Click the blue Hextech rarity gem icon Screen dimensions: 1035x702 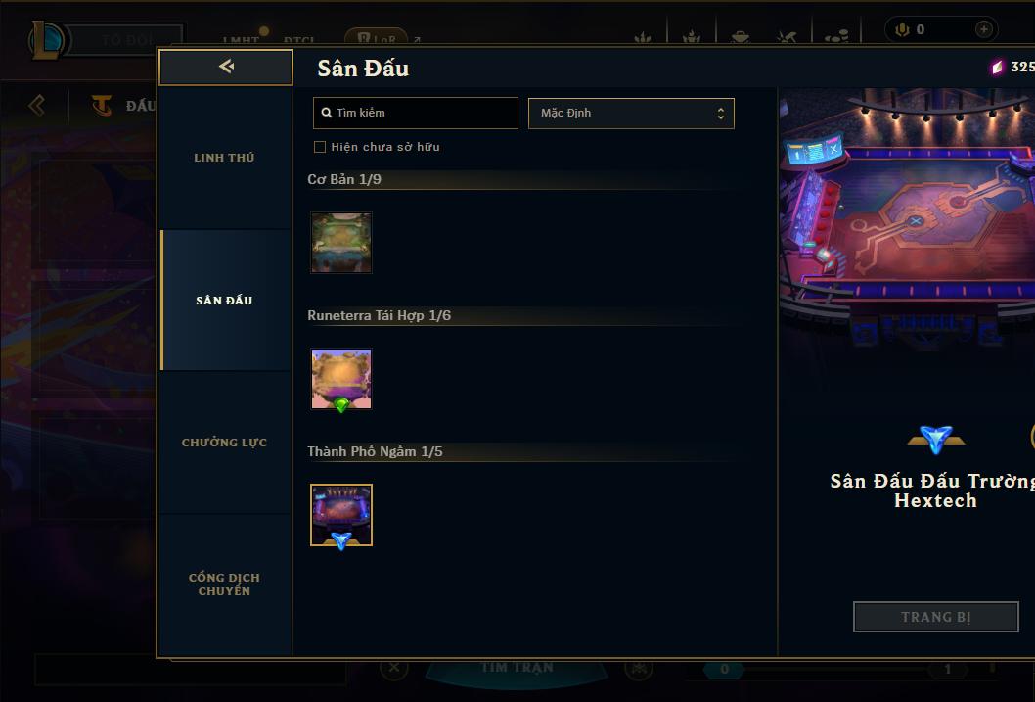pyautogui.click(x=936, y=440)
